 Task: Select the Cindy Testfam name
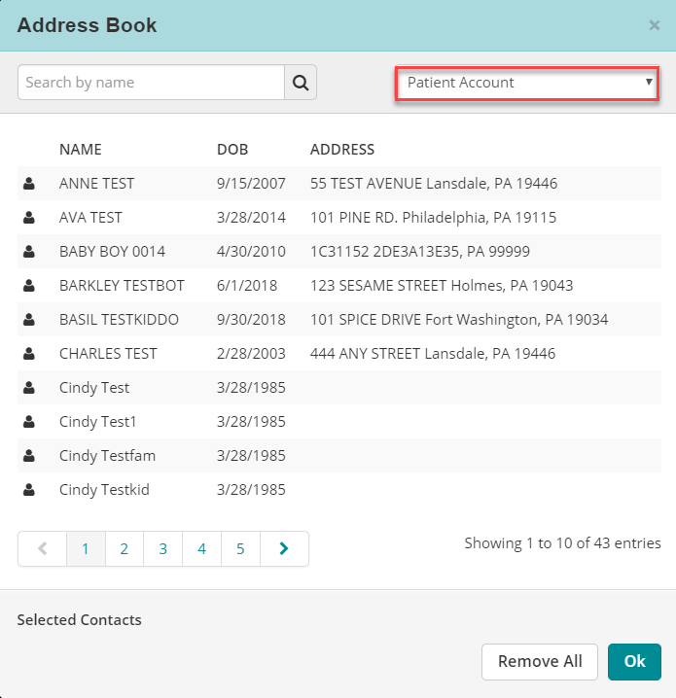pos(107,456)
